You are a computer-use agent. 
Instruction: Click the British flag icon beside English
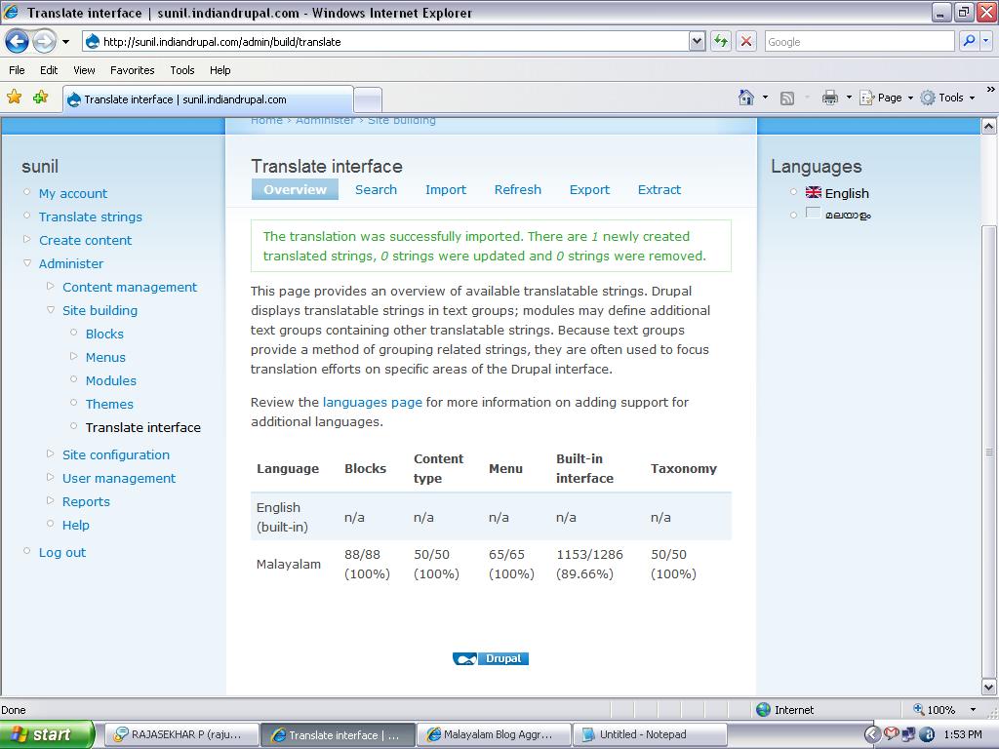(x=813, y=192)
